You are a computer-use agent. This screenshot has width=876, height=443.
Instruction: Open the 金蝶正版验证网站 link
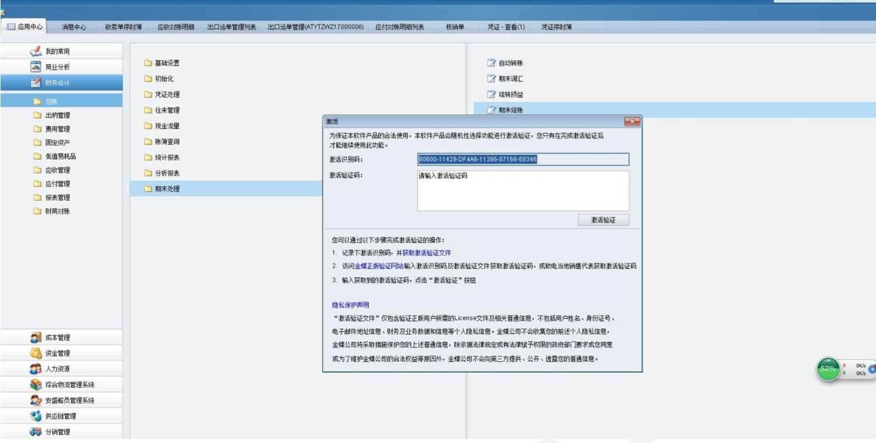click(379, 266)
